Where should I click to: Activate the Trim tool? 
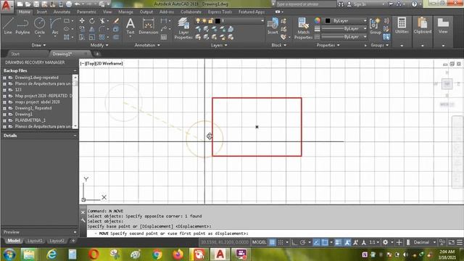point(102,21)
